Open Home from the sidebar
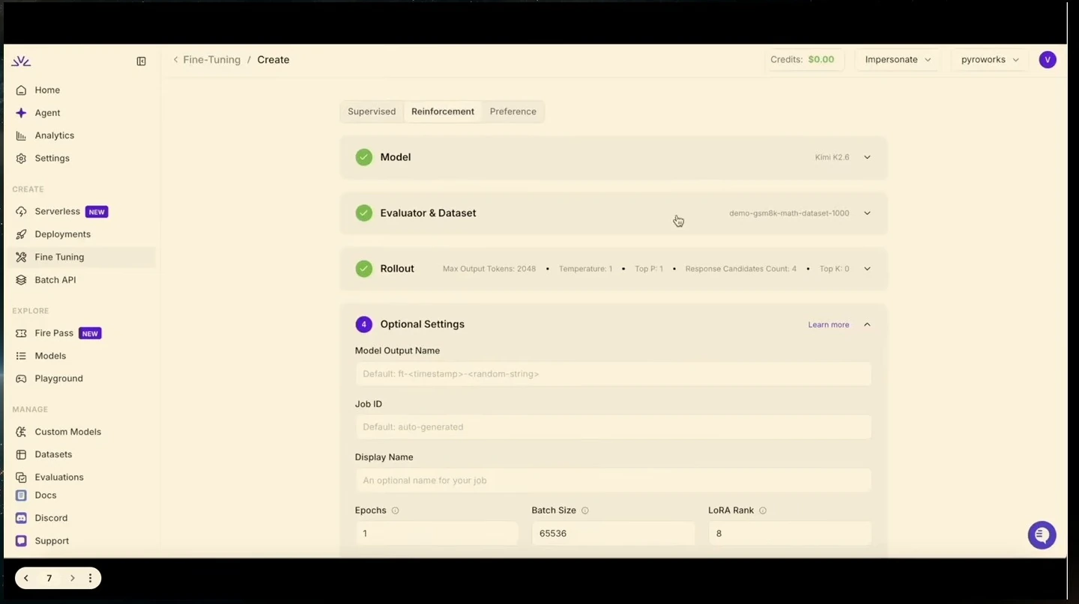The image size is (1079, 604). coord(47,90)
